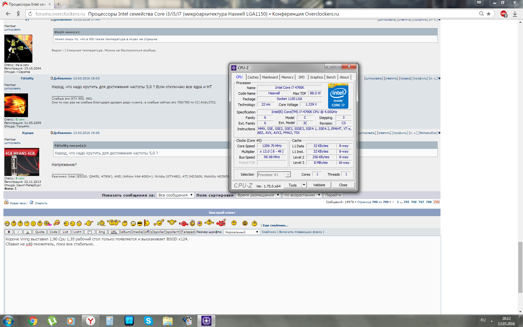Click inside the quick reply text area

[223, 276]
